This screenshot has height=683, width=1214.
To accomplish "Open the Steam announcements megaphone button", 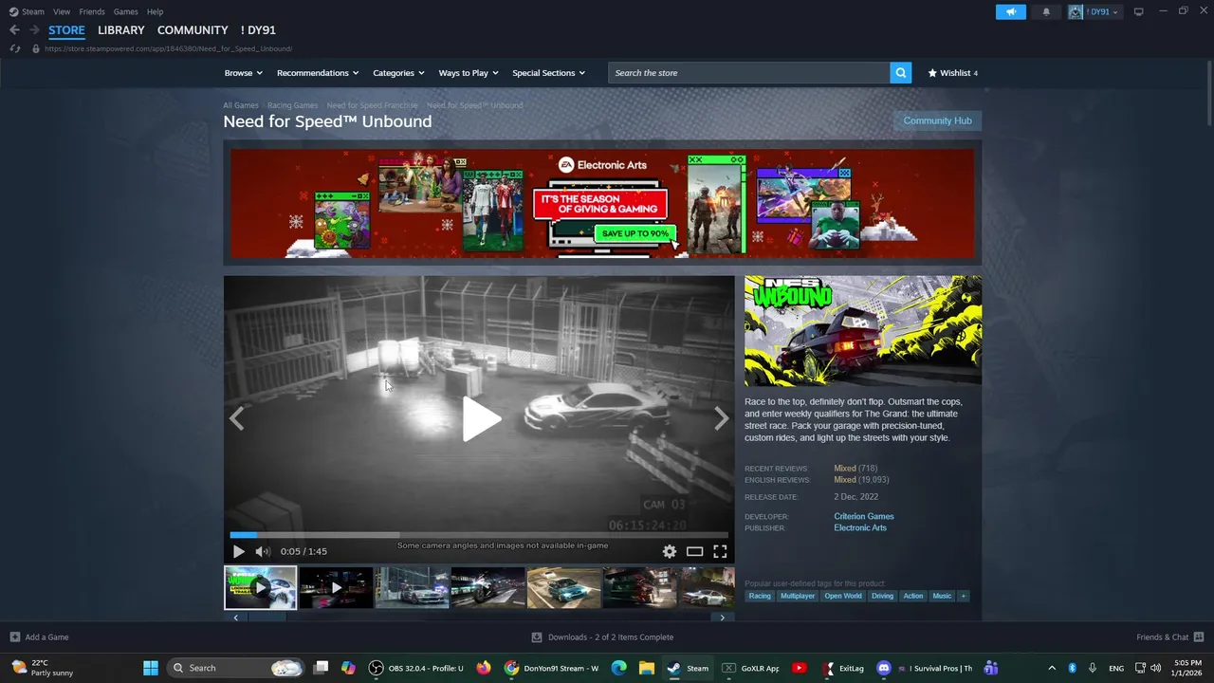I will (x=1011, y=11).
